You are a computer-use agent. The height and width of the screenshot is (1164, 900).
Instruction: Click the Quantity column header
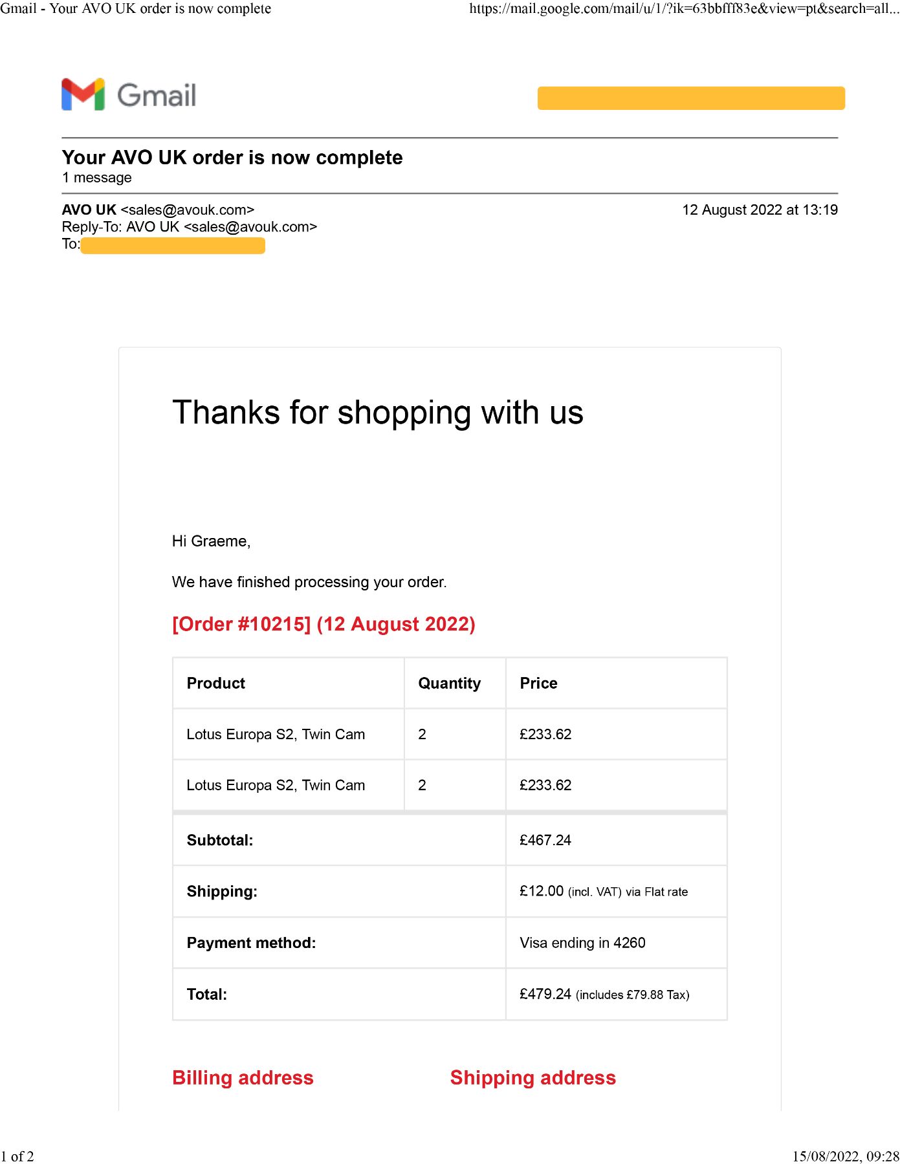click(450, 684)
